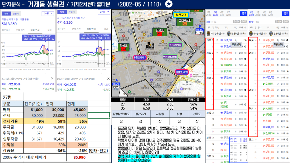Click 종합운동장역 station marker on map
290x163 pixels.
[x=140, y=57]
